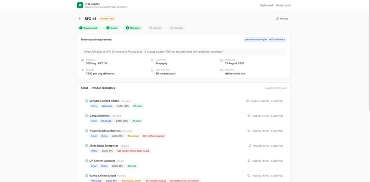Click the 15 August 2026 deadline value

(x=235, y=63)
